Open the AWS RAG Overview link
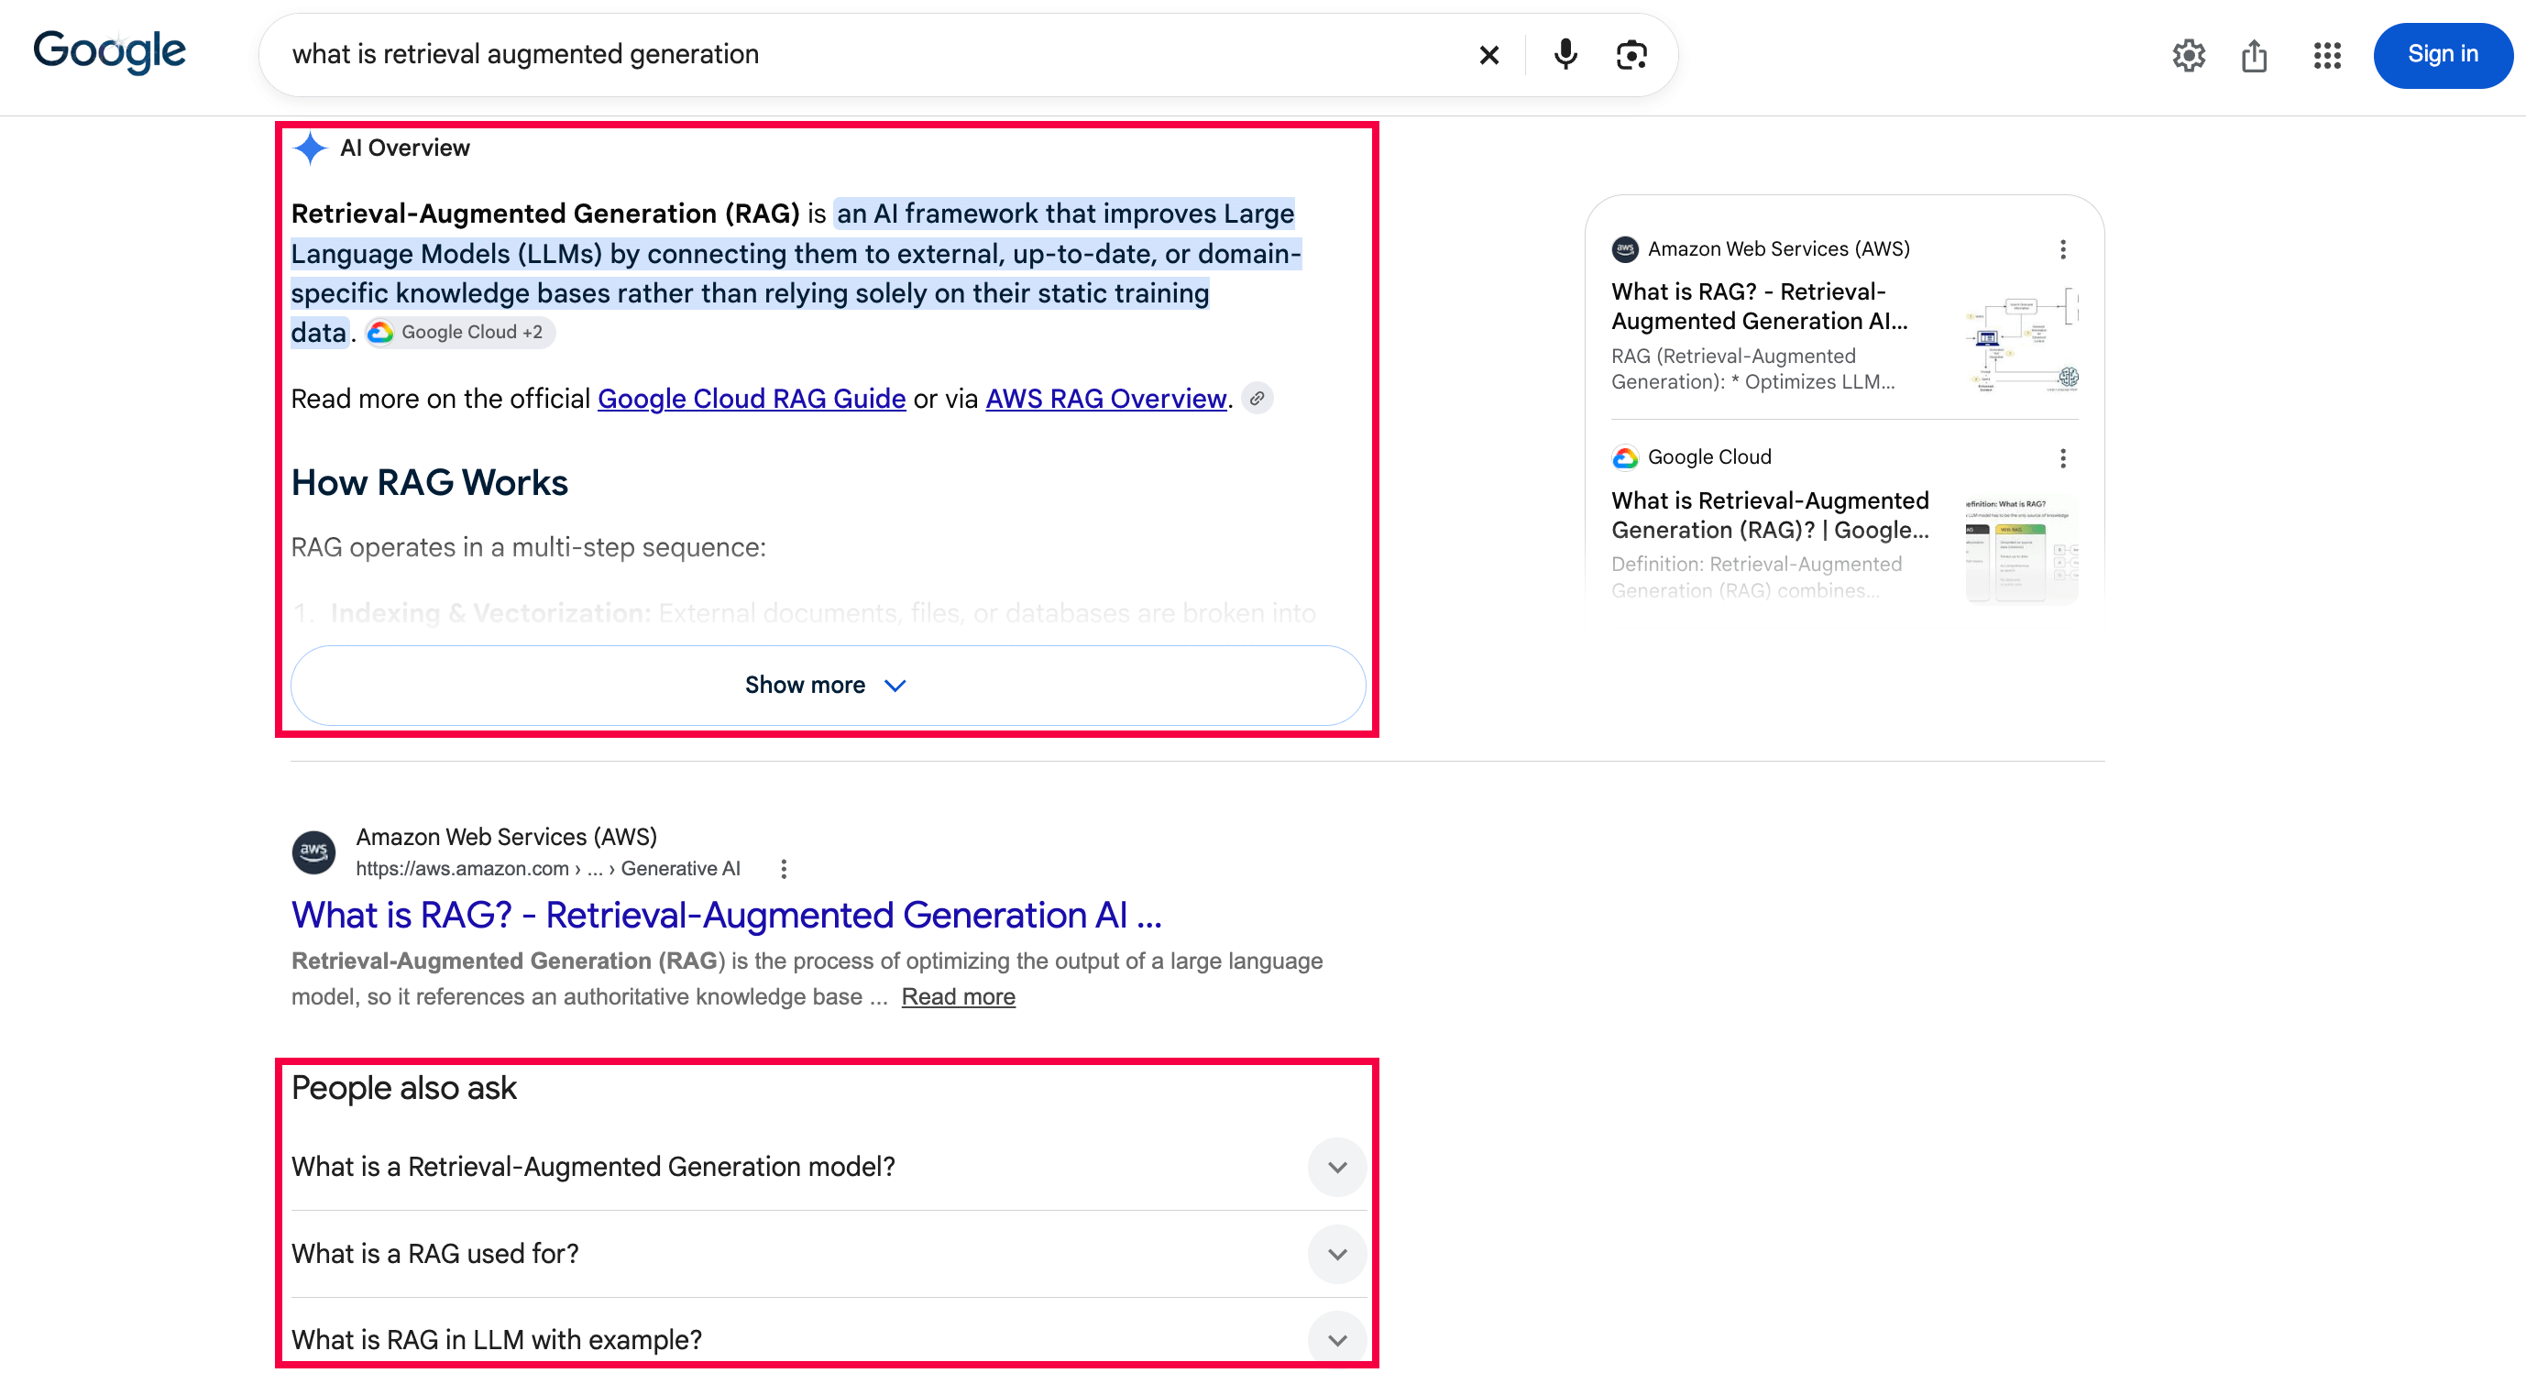This screenshot has height=1373, width=2526. tap(1106, 399)
